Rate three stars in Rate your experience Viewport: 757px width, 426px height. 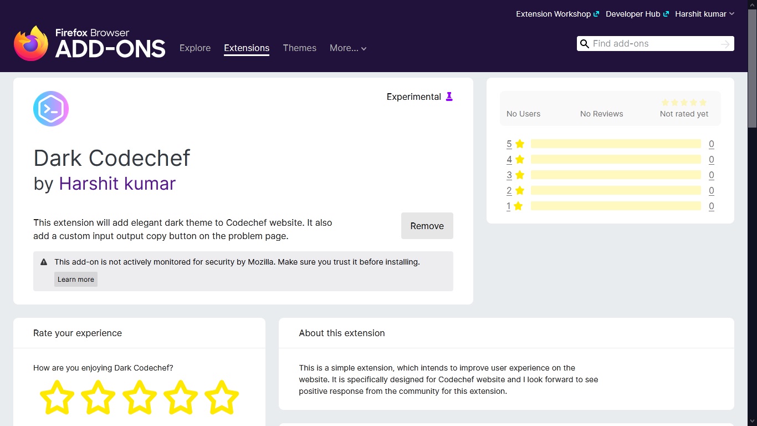point(139,397)
